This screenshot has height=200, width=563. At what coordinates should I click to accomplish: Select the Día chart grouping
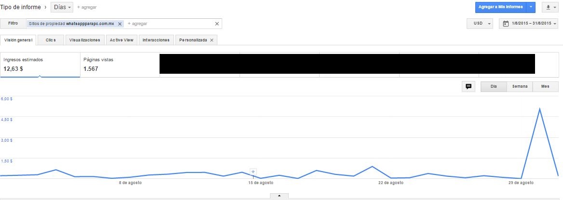coord(494,87)
